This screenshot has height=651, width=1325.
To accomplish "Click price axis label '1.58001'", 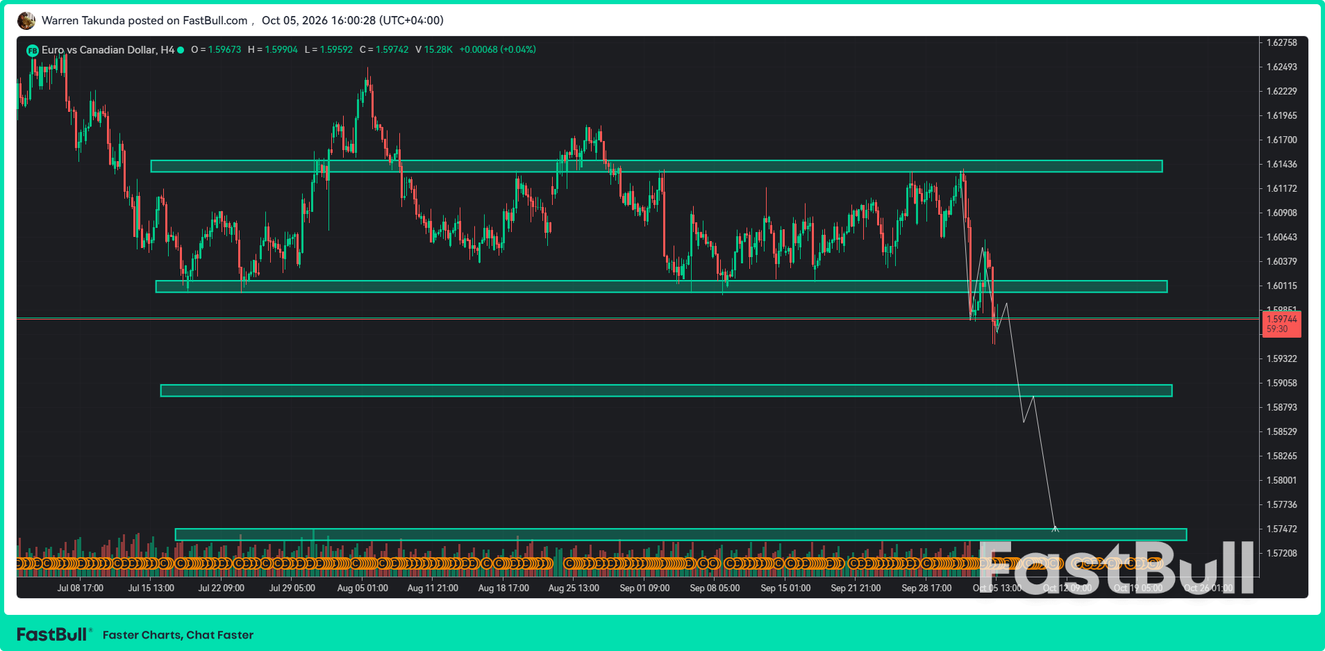I will (1282, 481).
